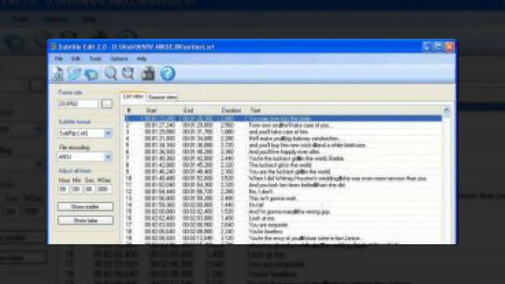
Task: Click the dark settings toolbar icon
Action: pos(148,74)
